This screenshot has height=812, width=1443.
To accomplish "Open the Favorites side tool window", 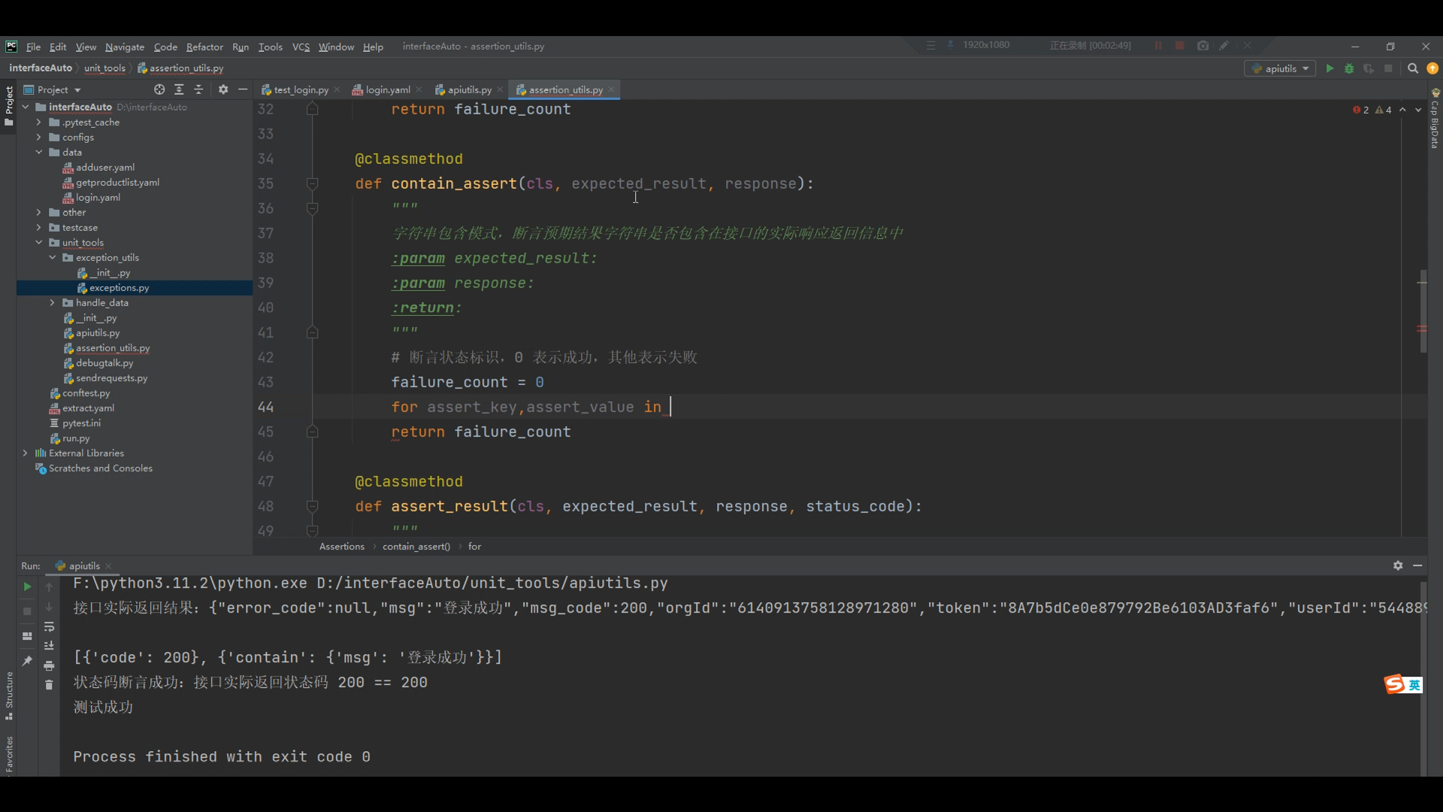I will (9, 754).
